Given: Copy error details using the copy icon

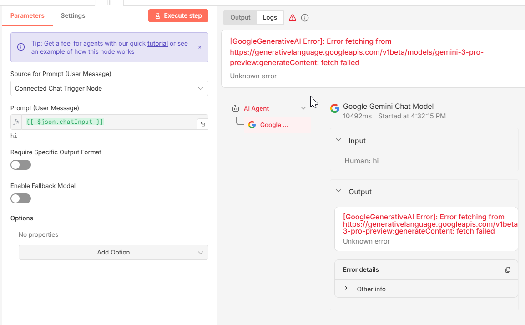Looking at the screenshot, I should [508, 269].
